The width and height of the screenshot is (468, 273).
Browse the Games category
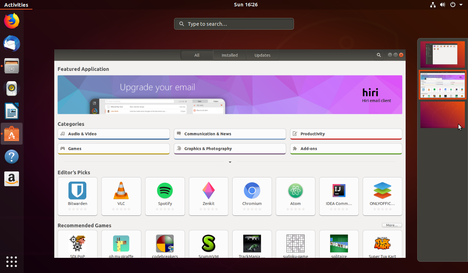tap(113, 148)
